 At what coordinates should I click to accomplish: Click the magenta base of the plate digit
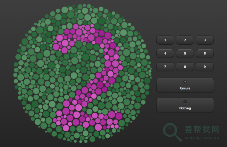(89, 121)
